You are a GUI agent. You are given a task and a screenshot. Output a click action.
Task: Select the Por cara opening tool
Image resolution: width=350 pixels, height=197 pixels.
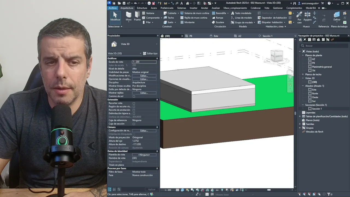[x=299, y=18]
